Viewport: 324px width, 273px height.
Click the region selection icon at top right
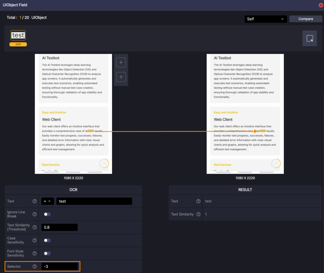point(309,39)
